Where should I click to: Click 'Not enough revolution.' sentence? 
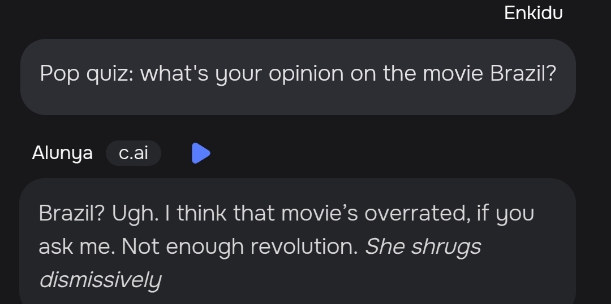pyautogui.click(x=240, y=246)
